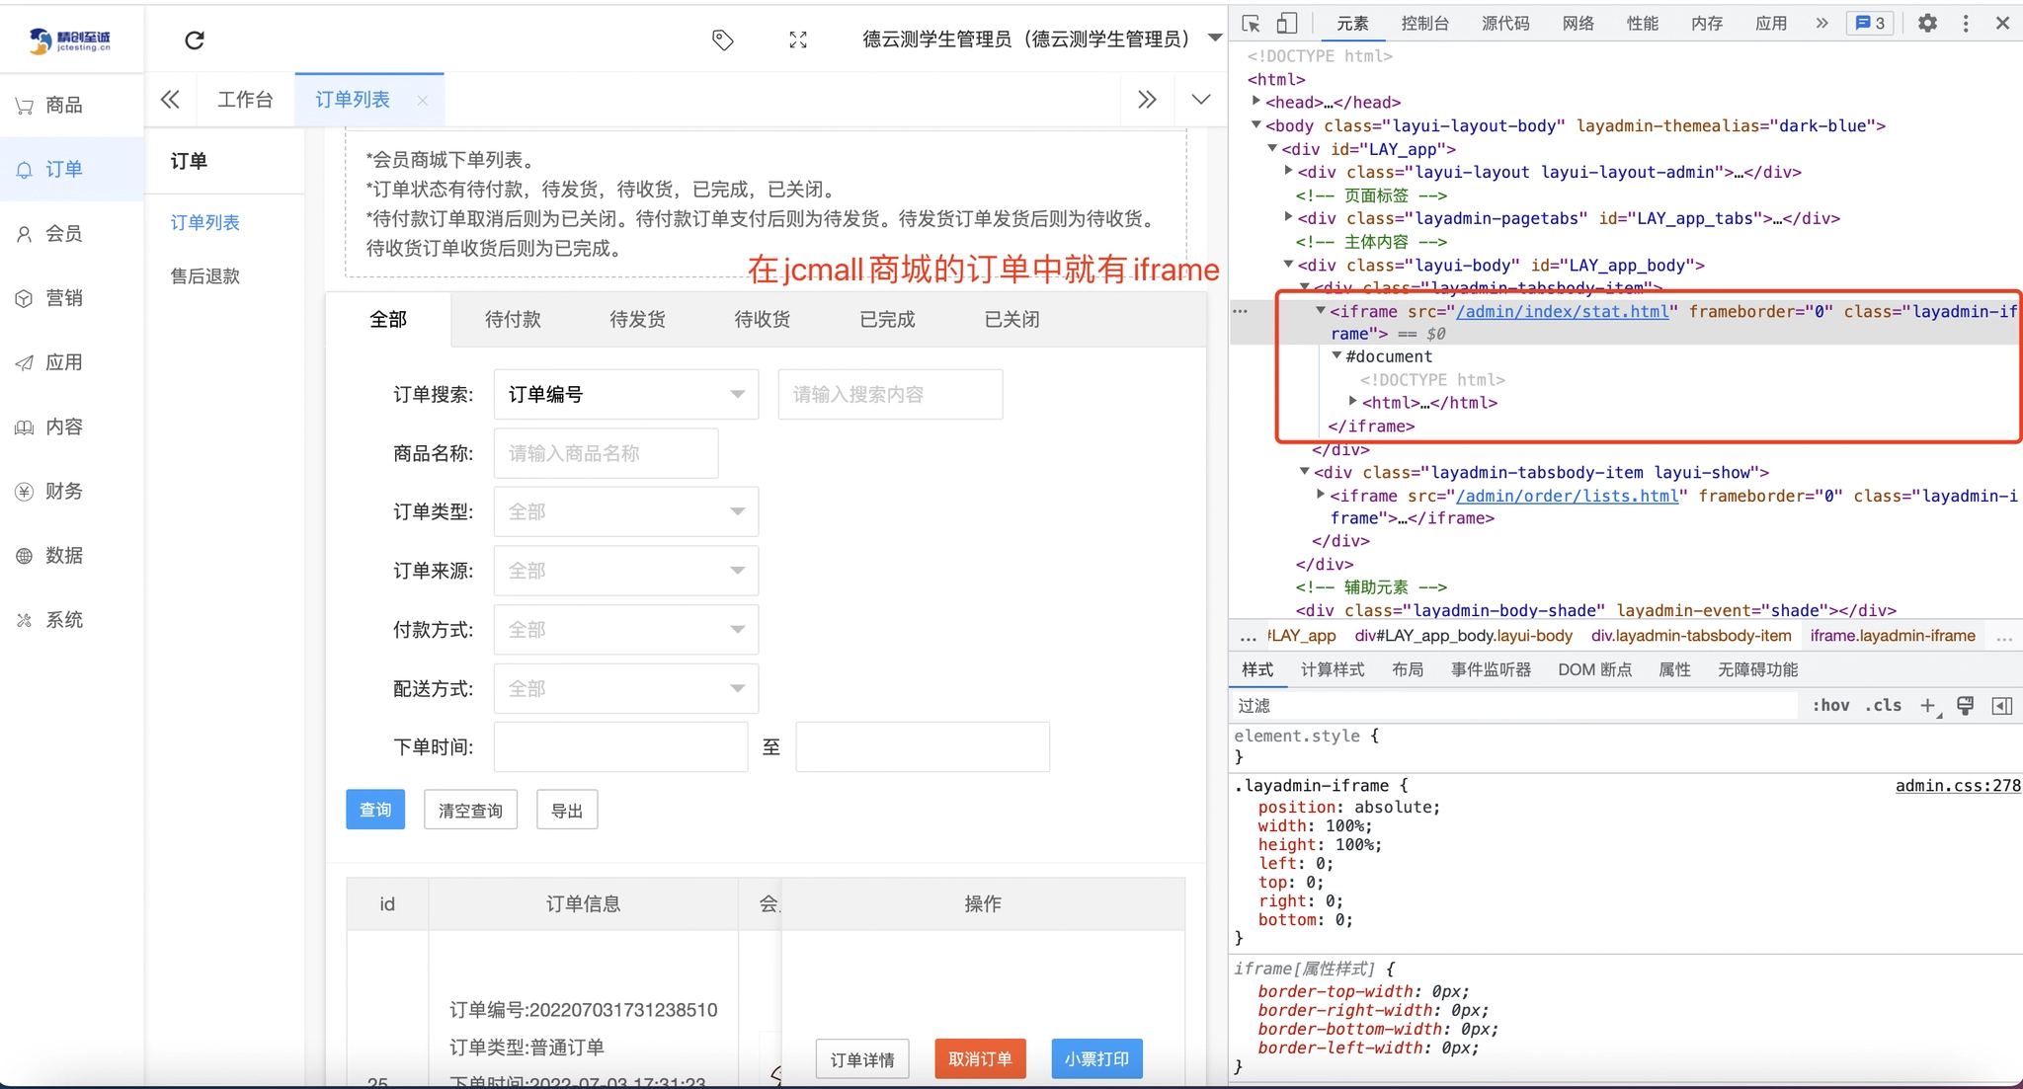Image resolution: width=2023 pixels, height=1089 pixels.
Task: Open the 订单编号 search type dropdown
Action: pos(626,394)
